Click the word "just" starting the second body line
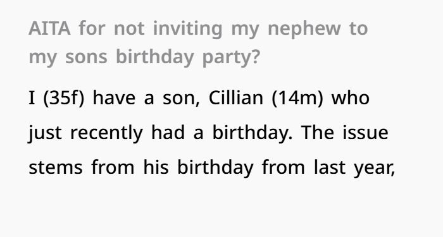 (45, 134)
